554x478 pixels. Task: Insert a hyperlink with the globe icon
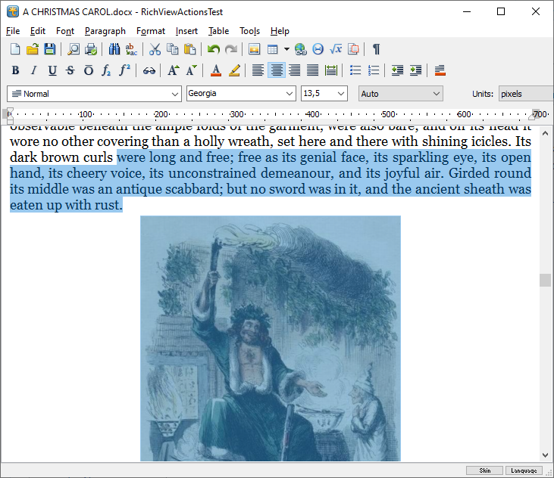pyautogui.click(x=301, y=49)
